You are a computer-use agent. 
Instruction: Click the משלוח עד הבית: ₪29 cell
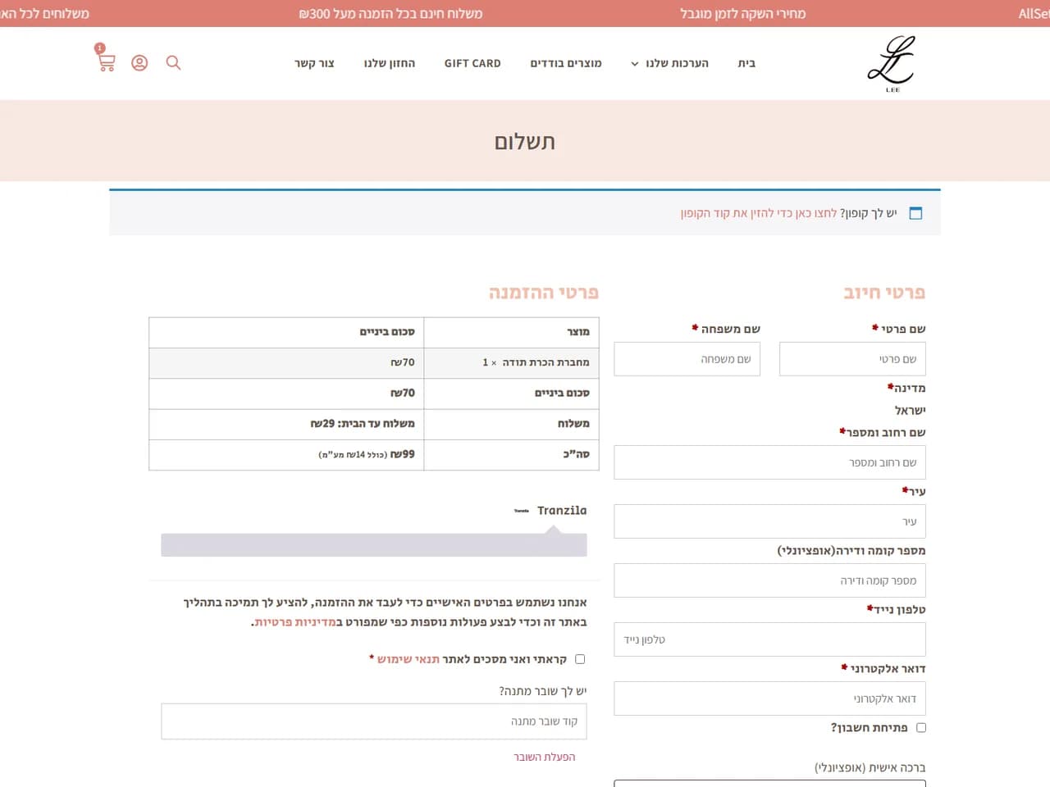(x=286, y=424)
